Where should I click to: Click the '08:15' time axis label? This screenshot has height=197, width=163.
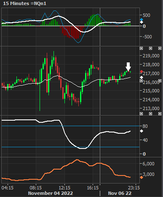pos(36,188)
